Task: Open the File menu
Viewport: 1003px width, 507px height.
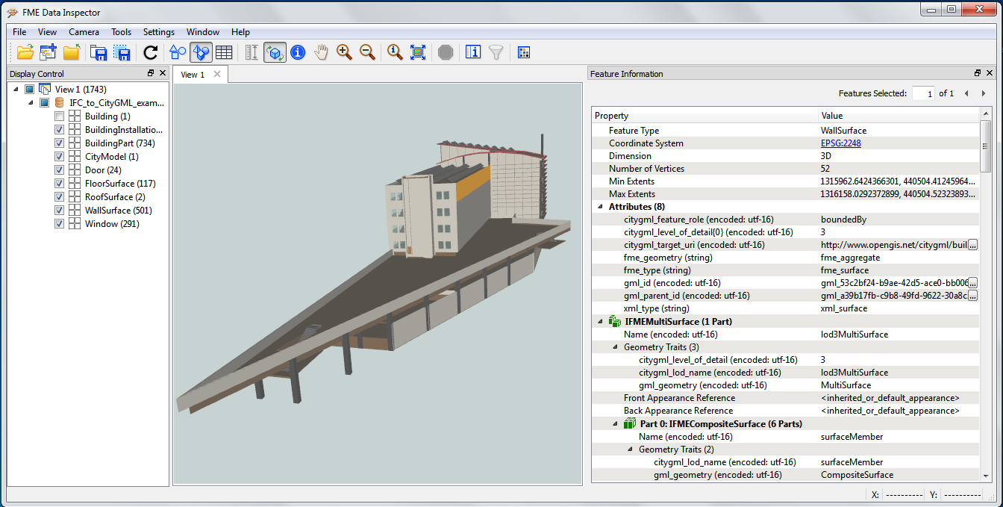Action: (x=19, y=32)
